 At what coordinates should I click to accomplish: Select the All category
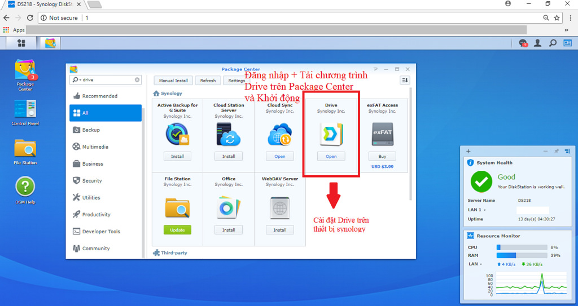click(106, 113)
